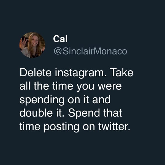Click the word double in the tweet
The height and width of the screenshot is (165, 165).
36,113
